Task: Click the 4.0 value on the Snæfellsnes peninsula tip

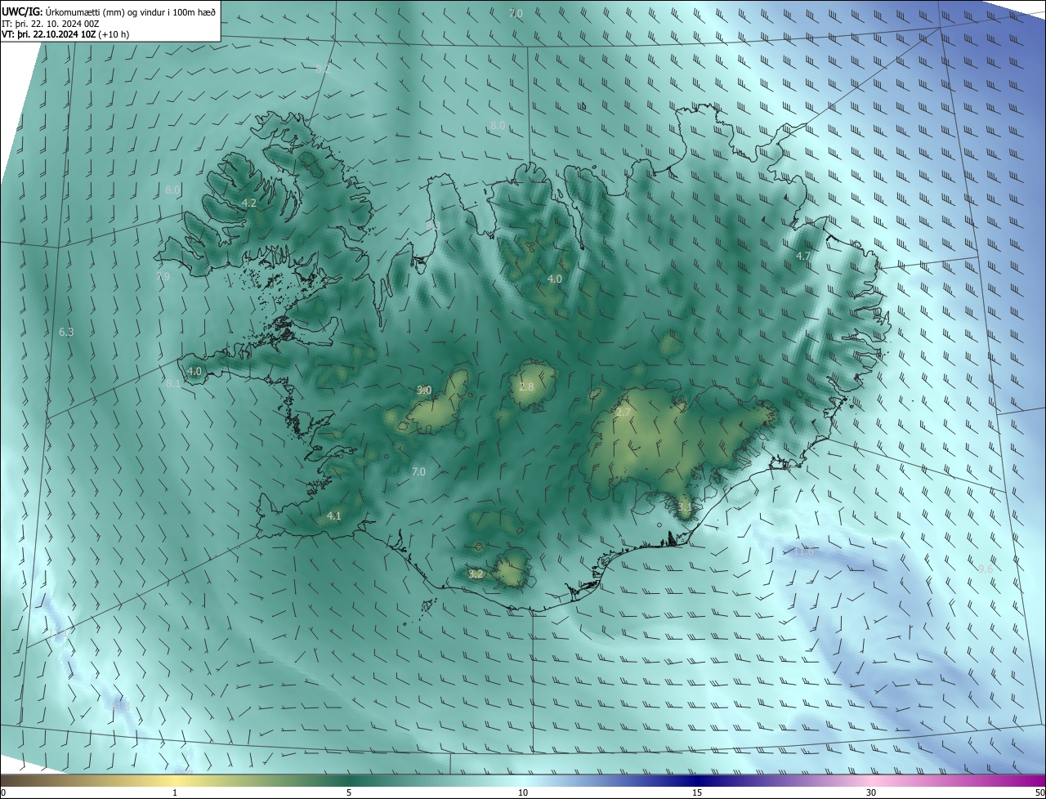Action: coord(194,371)
